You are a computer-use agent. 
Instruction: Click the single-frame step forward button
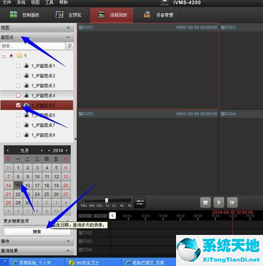233,202
